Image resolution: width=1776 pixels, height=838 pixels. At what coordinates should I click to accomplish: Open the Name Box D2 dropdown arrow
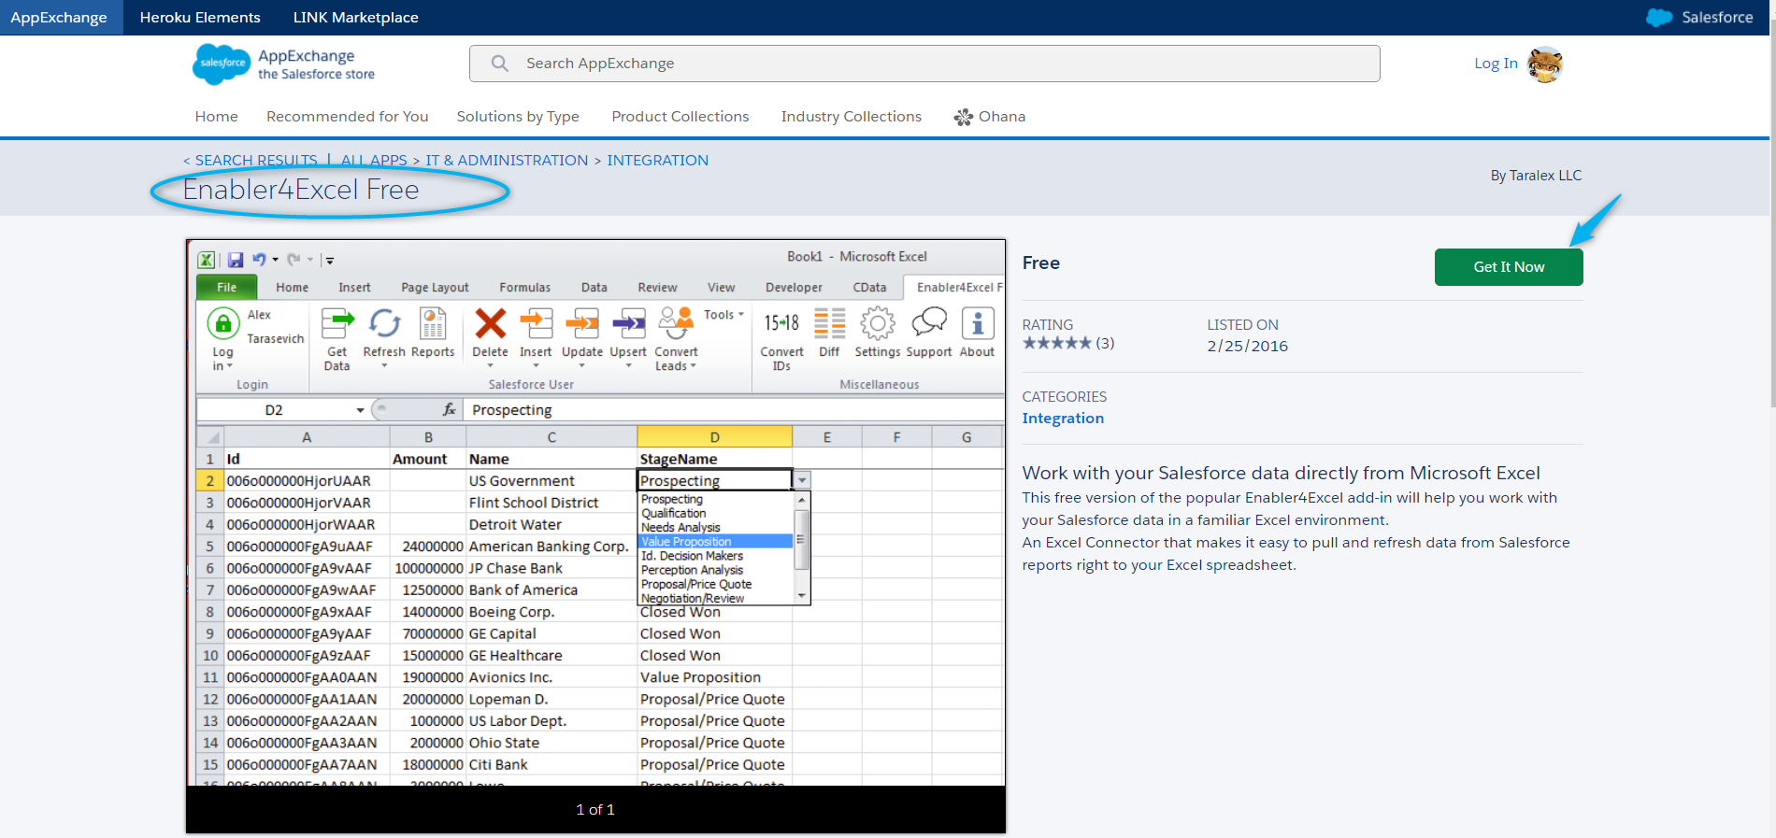coord(360,410)
